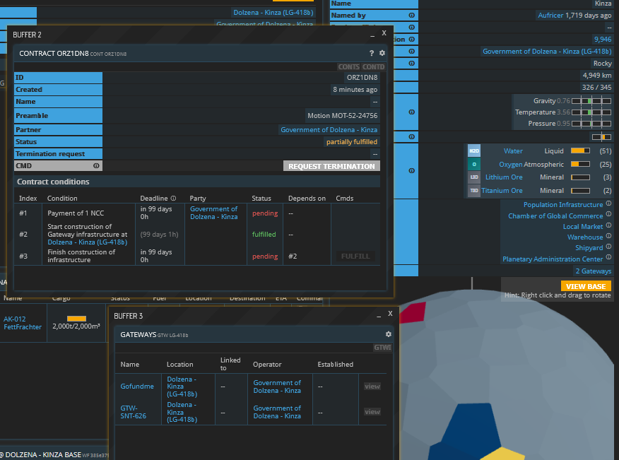
Task: Open Gateways buffer settings gear
Action: pos(388,334)
